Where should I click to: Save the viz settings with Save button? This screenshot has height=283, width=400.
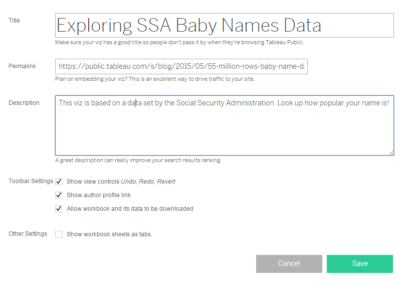pos(359,263)
